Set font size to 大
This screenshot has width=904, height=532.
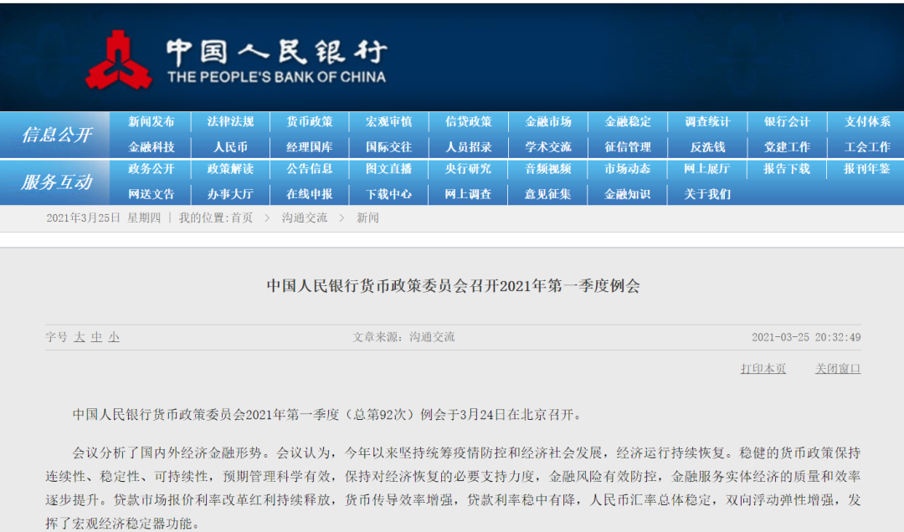(80, 337)
